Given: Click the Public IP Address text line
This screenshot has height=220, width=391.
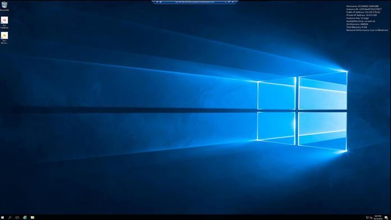Looking at the screenshot, I should (363, 12).
